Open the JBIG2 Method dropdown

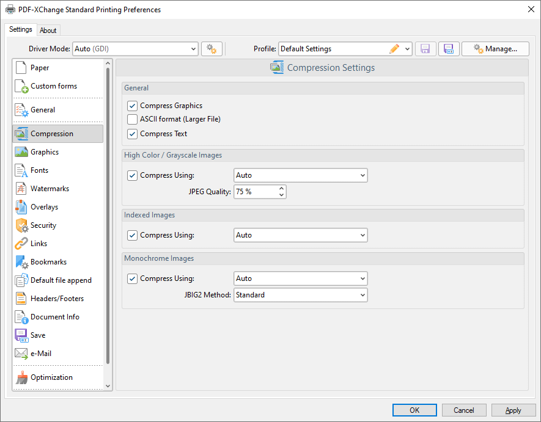pos(301,295)
